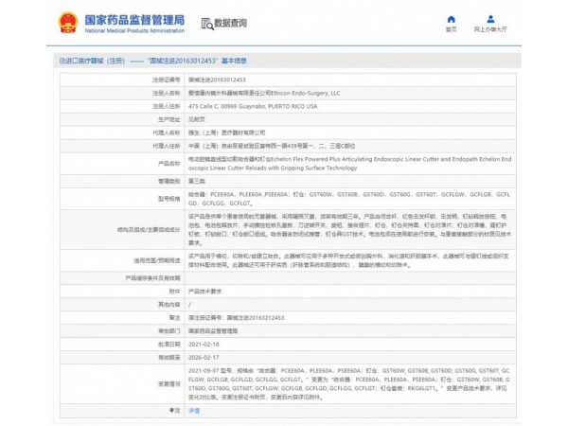Go to 首页 home icon
The height and width of the screenshot is (426, 568).
(451, 20)
